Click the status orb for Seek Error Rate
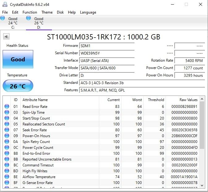Viewport: 208px width, 192px height. pyautogui.click(x=7, y=130)
